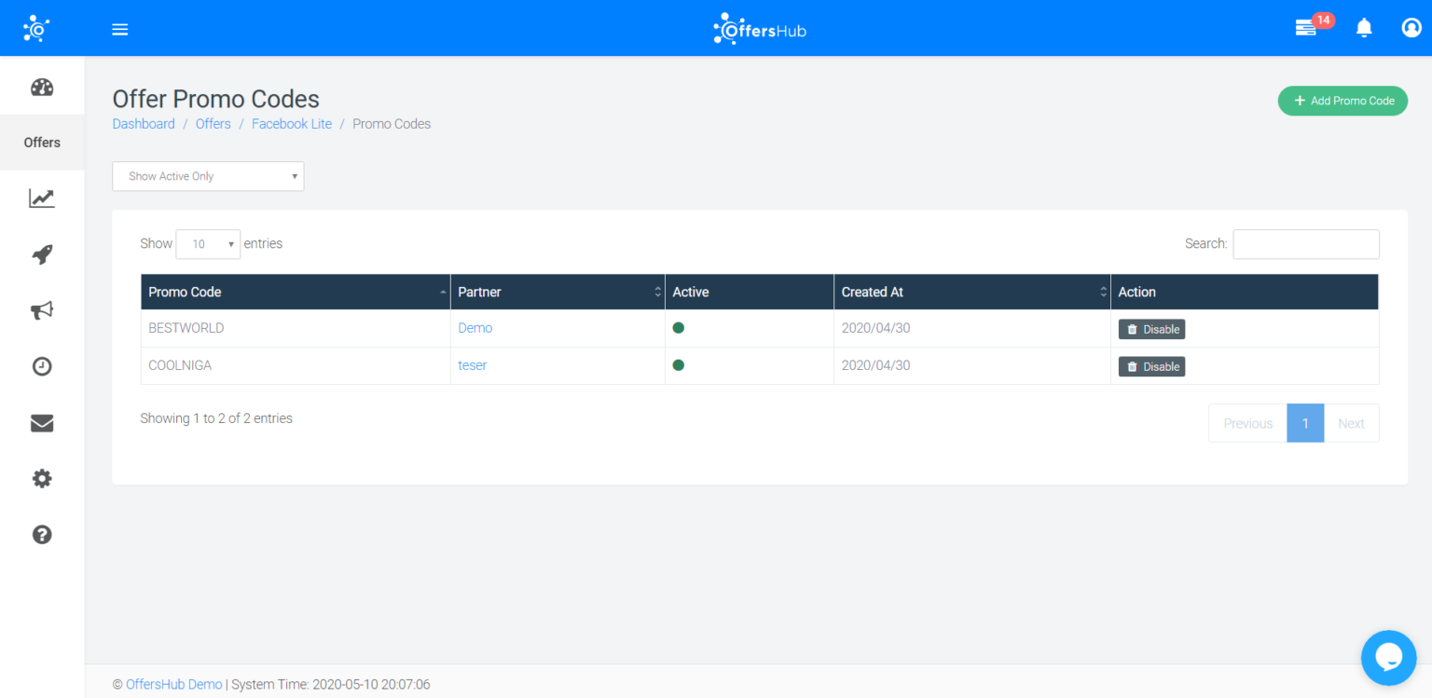Disable the COOLNIGA promo code
Image resolution: width=1432 pixels, height=698 pixels.
(1151, 366)
